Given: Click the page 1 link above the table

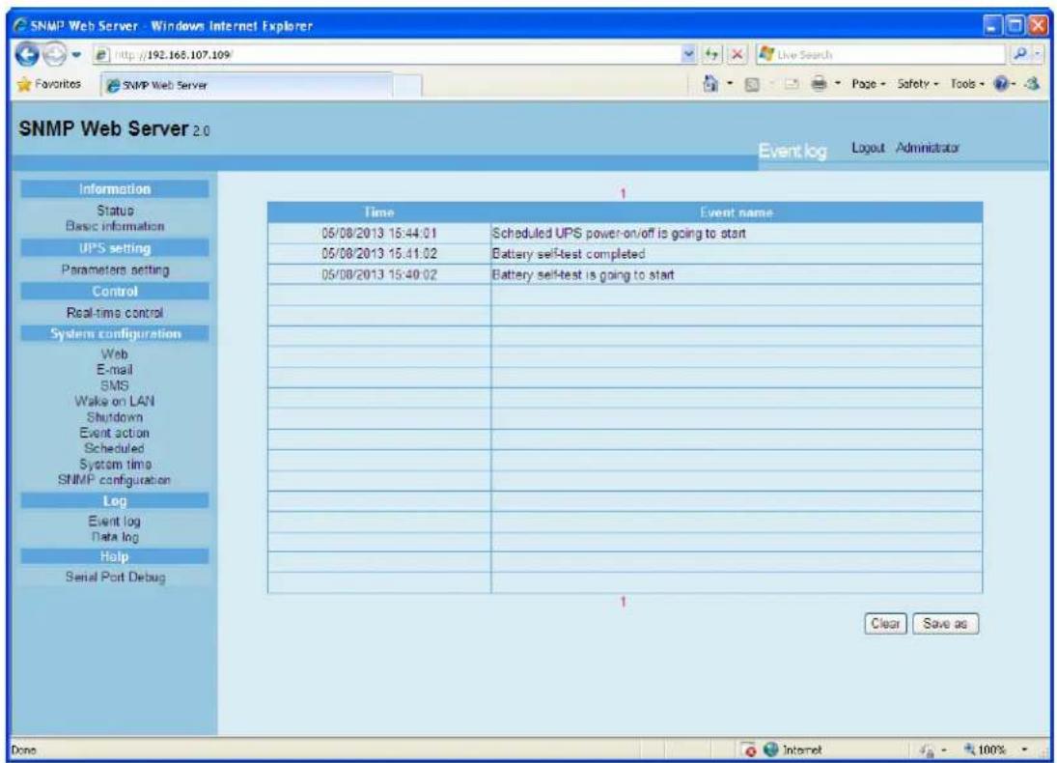Looking at the screenshot, I should coord(623,193).
